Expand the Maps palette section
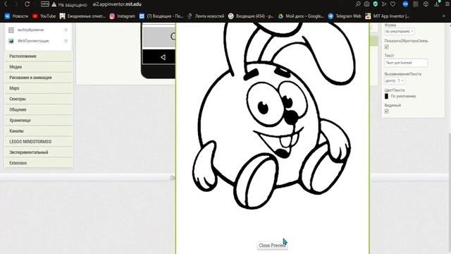This screenshot has height=254, width=451. (39, 88)
